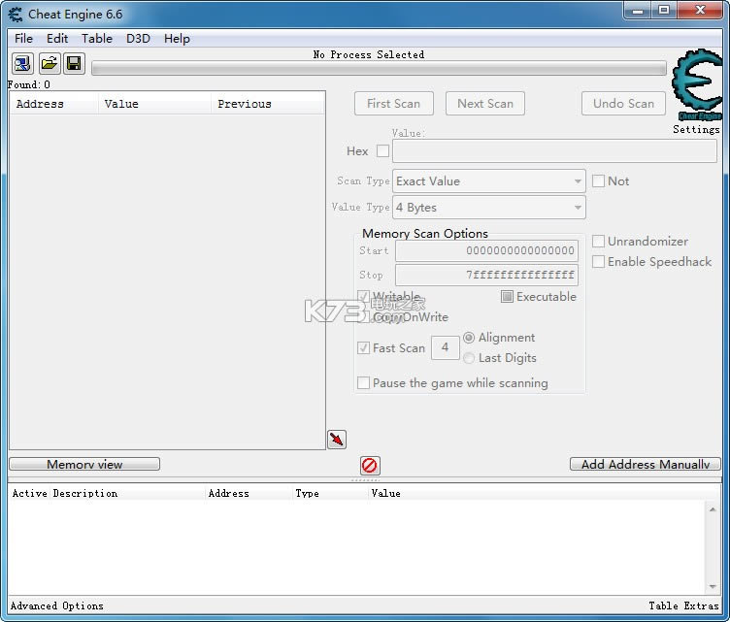Click the address list scrollbar up arrow
The width and height of the screenshot is (730, 622).
coord(713,509)
